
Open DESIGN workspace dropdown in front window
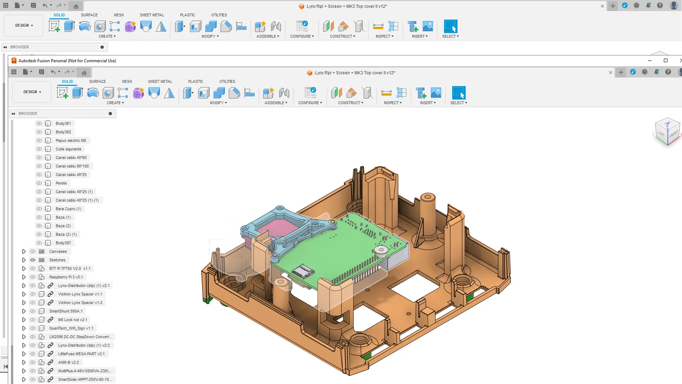(32, 92)
